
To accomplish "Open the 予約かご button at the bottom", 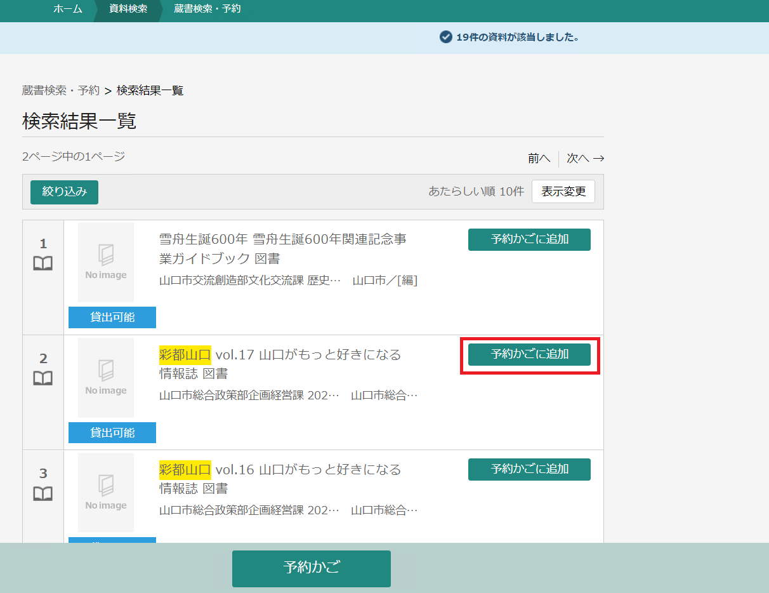I will point(311,568).
